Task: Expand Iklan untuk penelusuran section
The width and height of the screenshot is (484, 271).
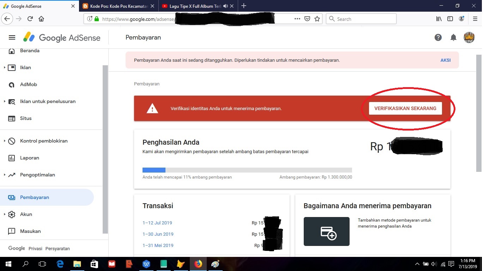Action: 4,101
